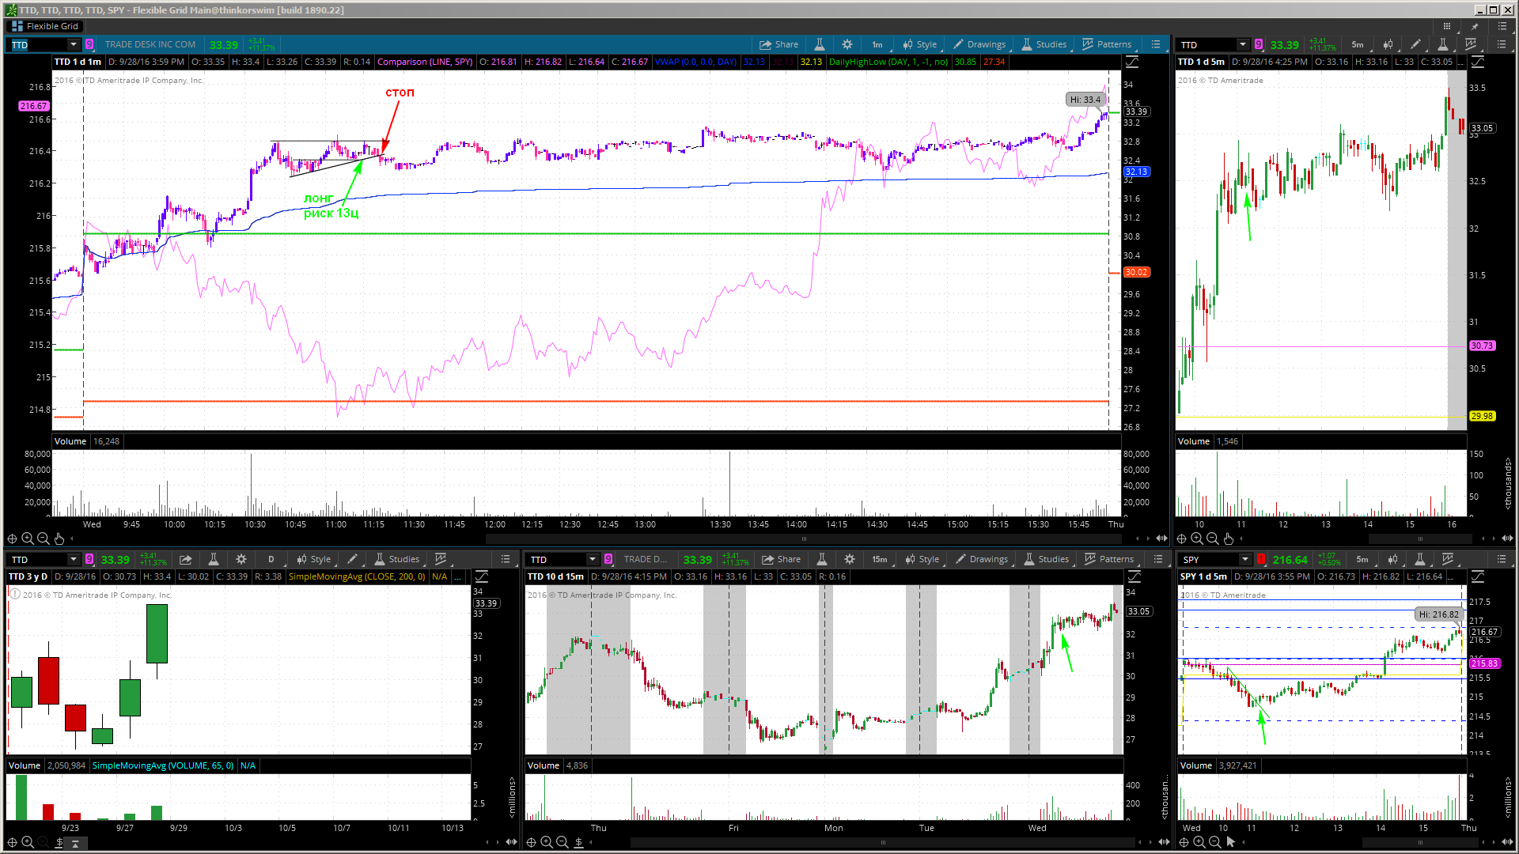Viewport: 1519px width, 854px height.
Task: Open Style in the 15m TTD chart toolbar
Action: tap(922, 559)
